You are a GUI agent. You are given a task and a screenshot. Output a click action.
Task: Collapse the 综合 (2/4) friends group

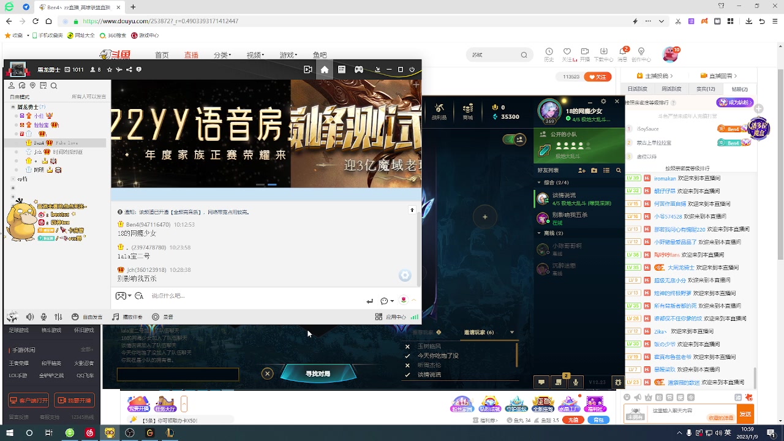point(540,182)
